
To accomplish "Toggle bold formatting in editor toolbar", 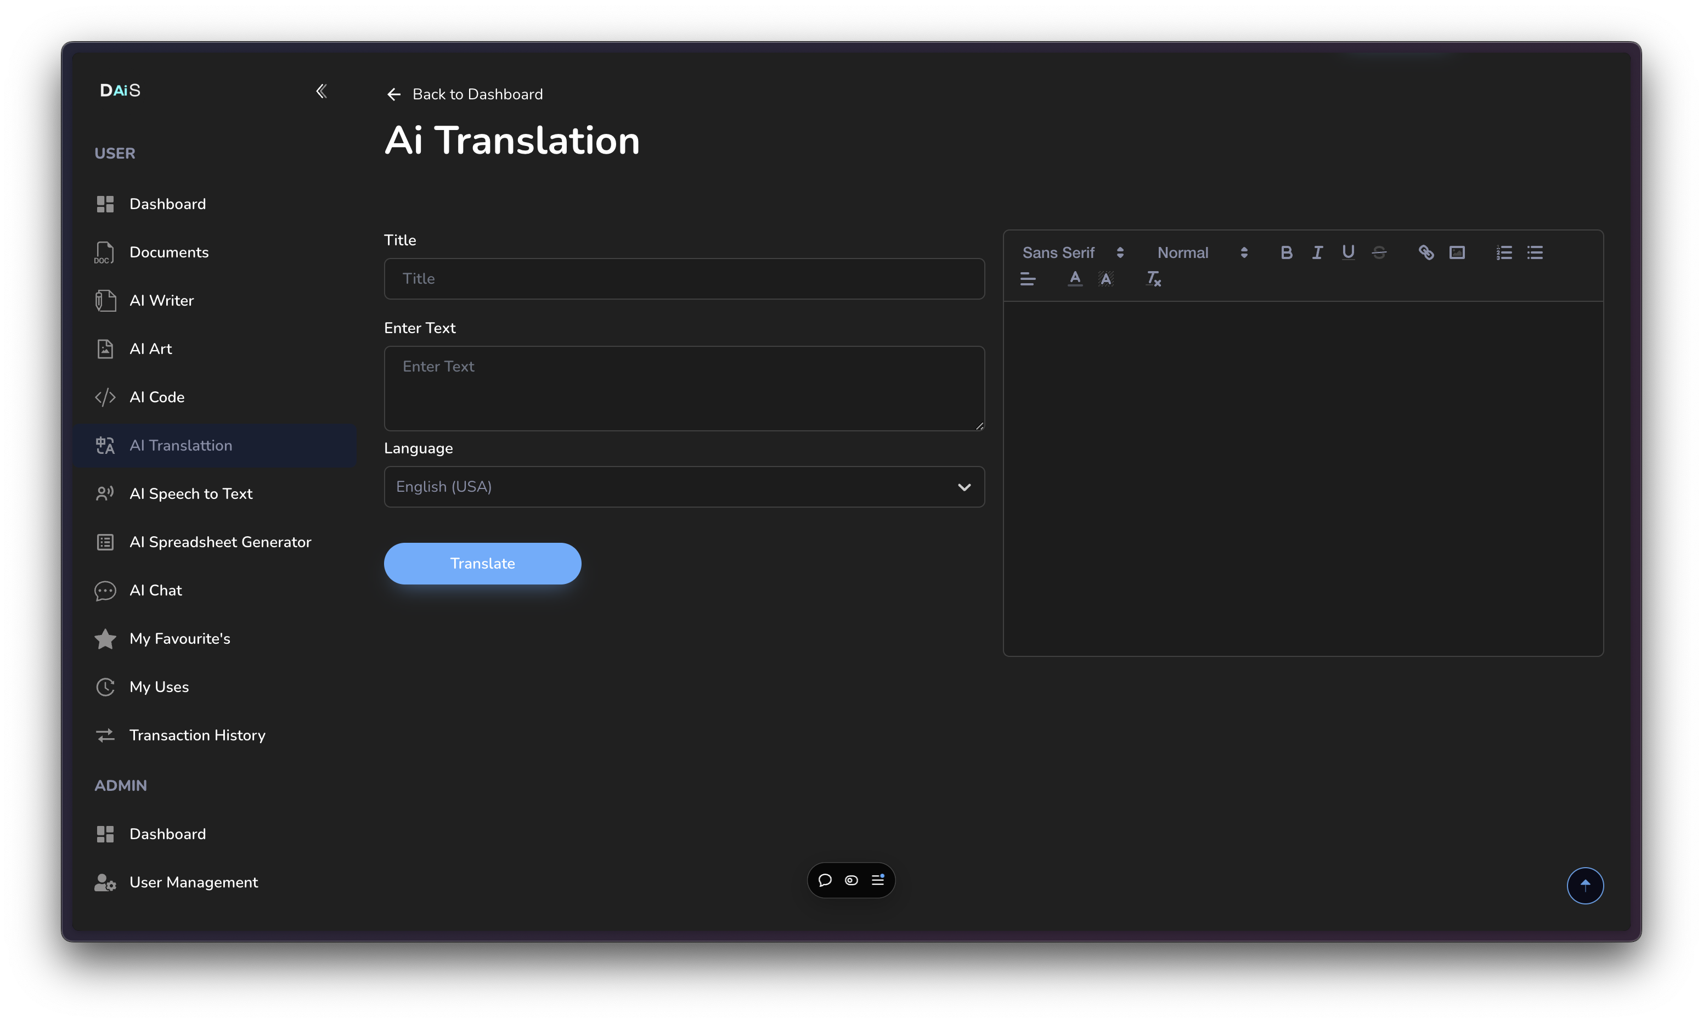I will (1286, 252).
